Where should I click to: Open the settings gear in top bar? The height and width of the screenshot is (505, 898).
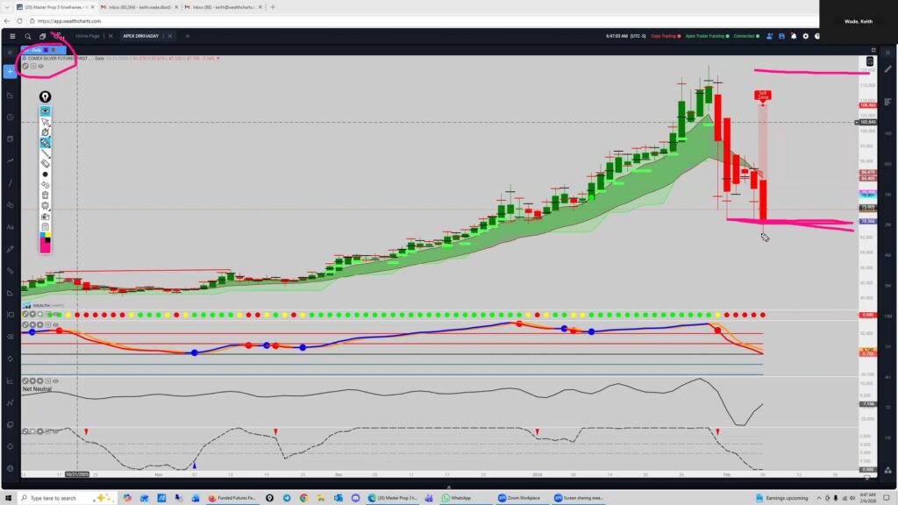click(x=805, y=36)
